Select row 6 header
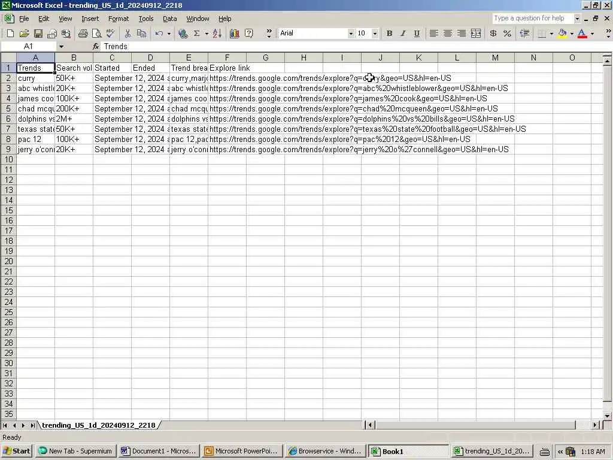613x460 pixels. [x=8, y=119]
